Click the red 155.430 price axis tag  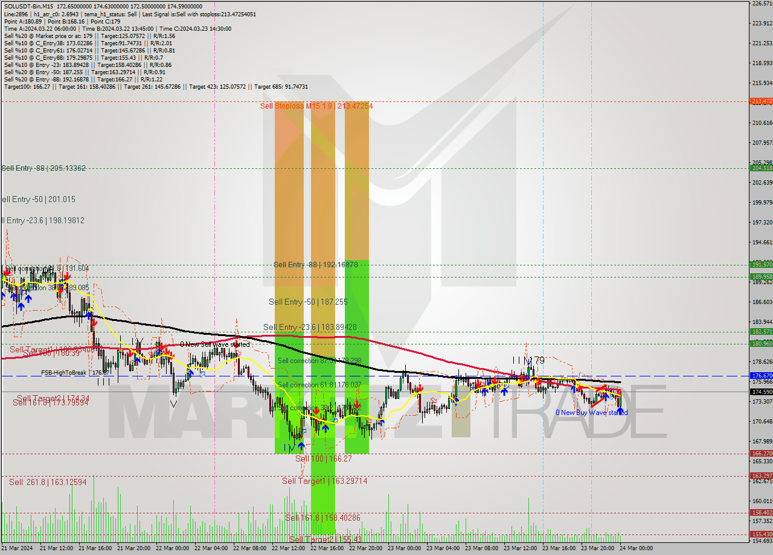pos(761,534)
